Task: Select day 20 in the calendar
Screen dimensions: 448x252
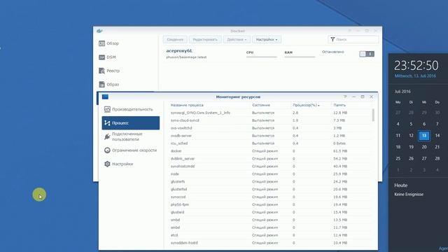Action: pyautogui.click(x=424, y=147)
